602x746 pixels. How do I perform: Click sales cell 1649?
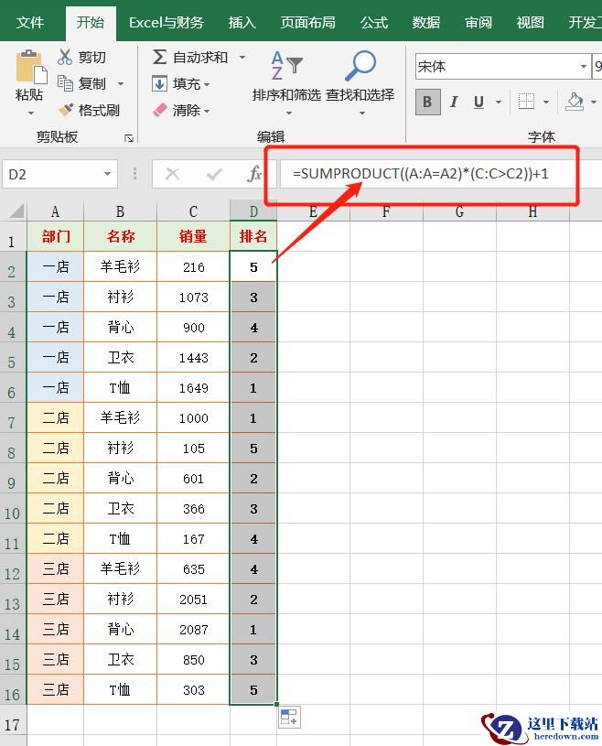[x=193, y=388]
